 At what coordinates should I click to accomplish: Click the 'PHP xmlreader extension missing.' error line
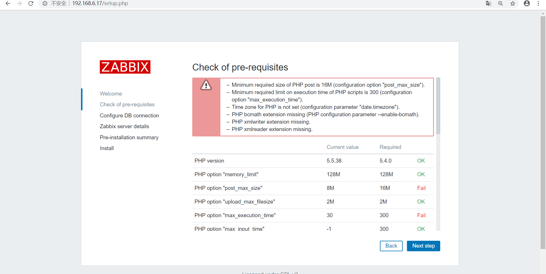[272, 129]
